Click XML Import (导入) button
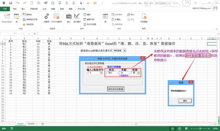 tap(131, 14)
